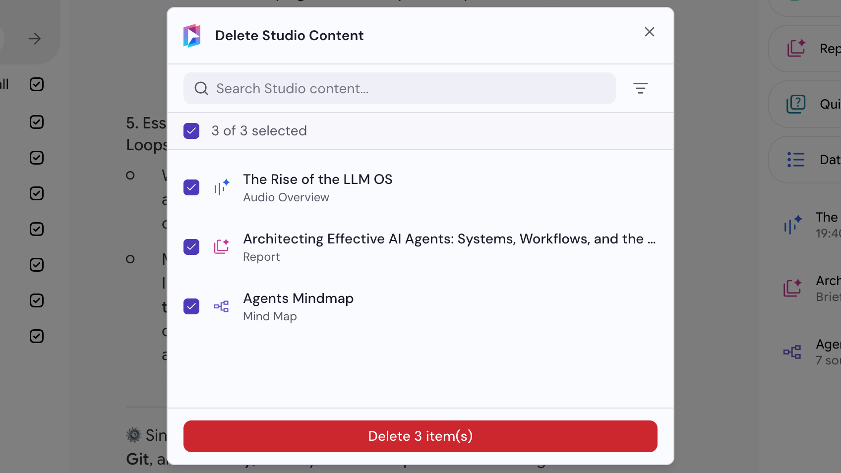
Task: Click Delete 3 item(s) button
Action: point(420,436)
